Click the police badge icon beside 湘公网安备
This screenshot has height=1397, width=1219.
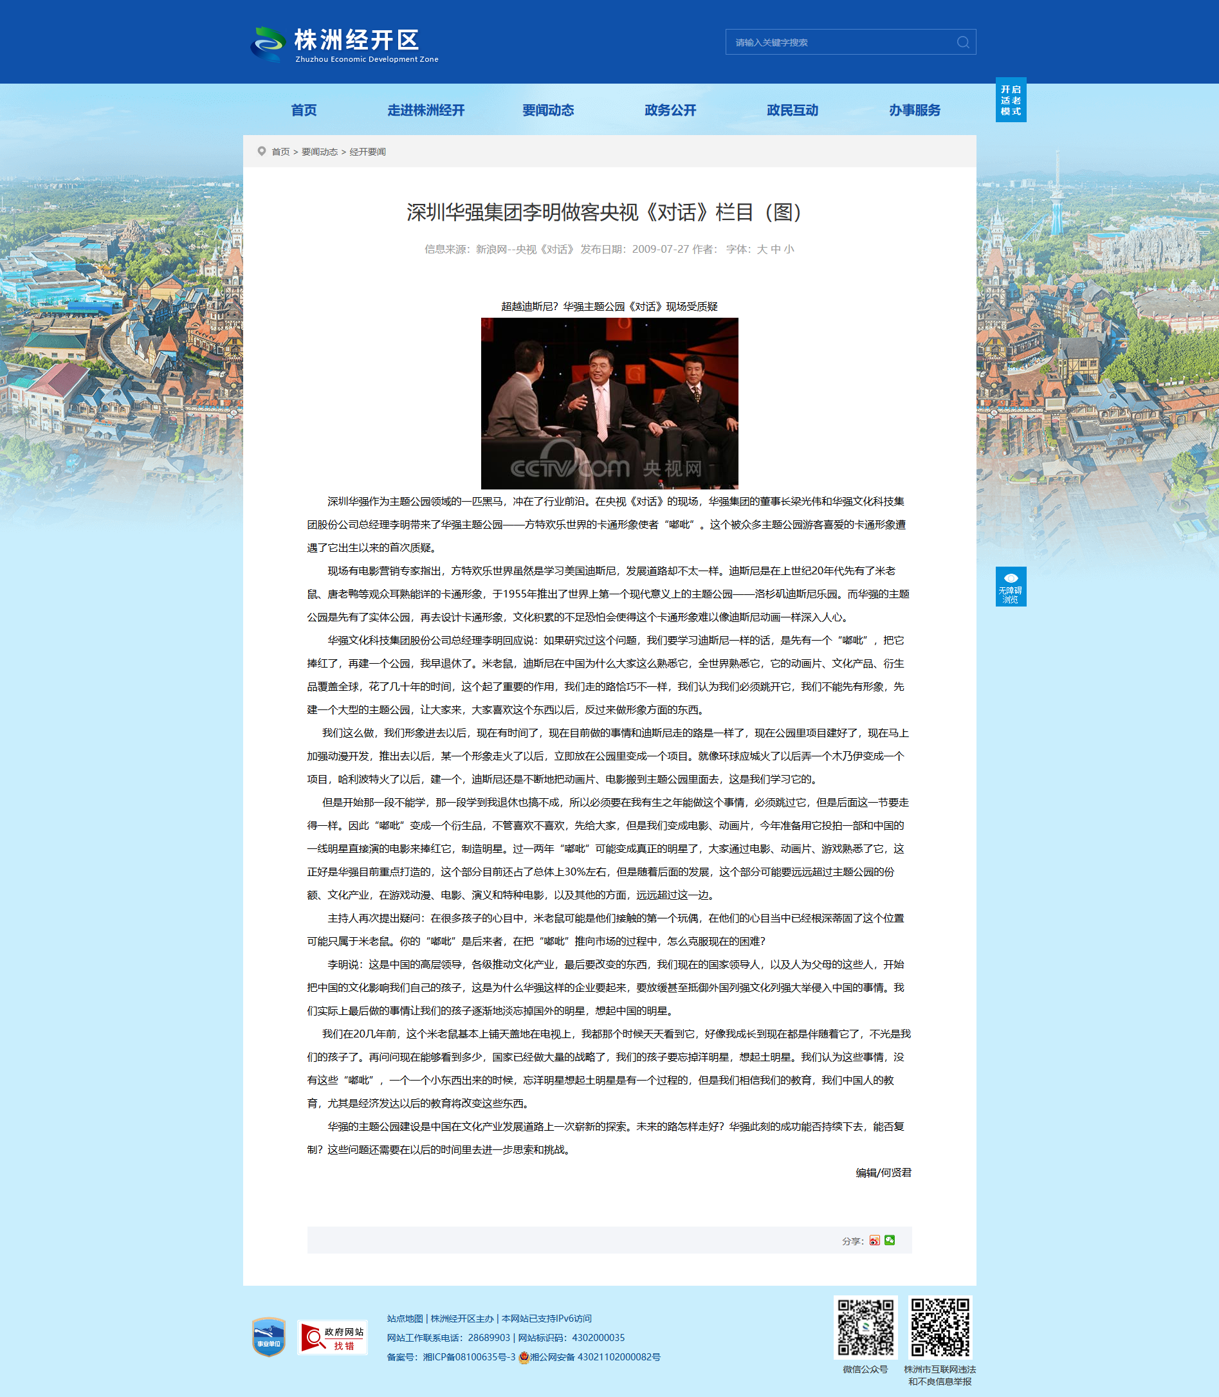point(524,1357)
